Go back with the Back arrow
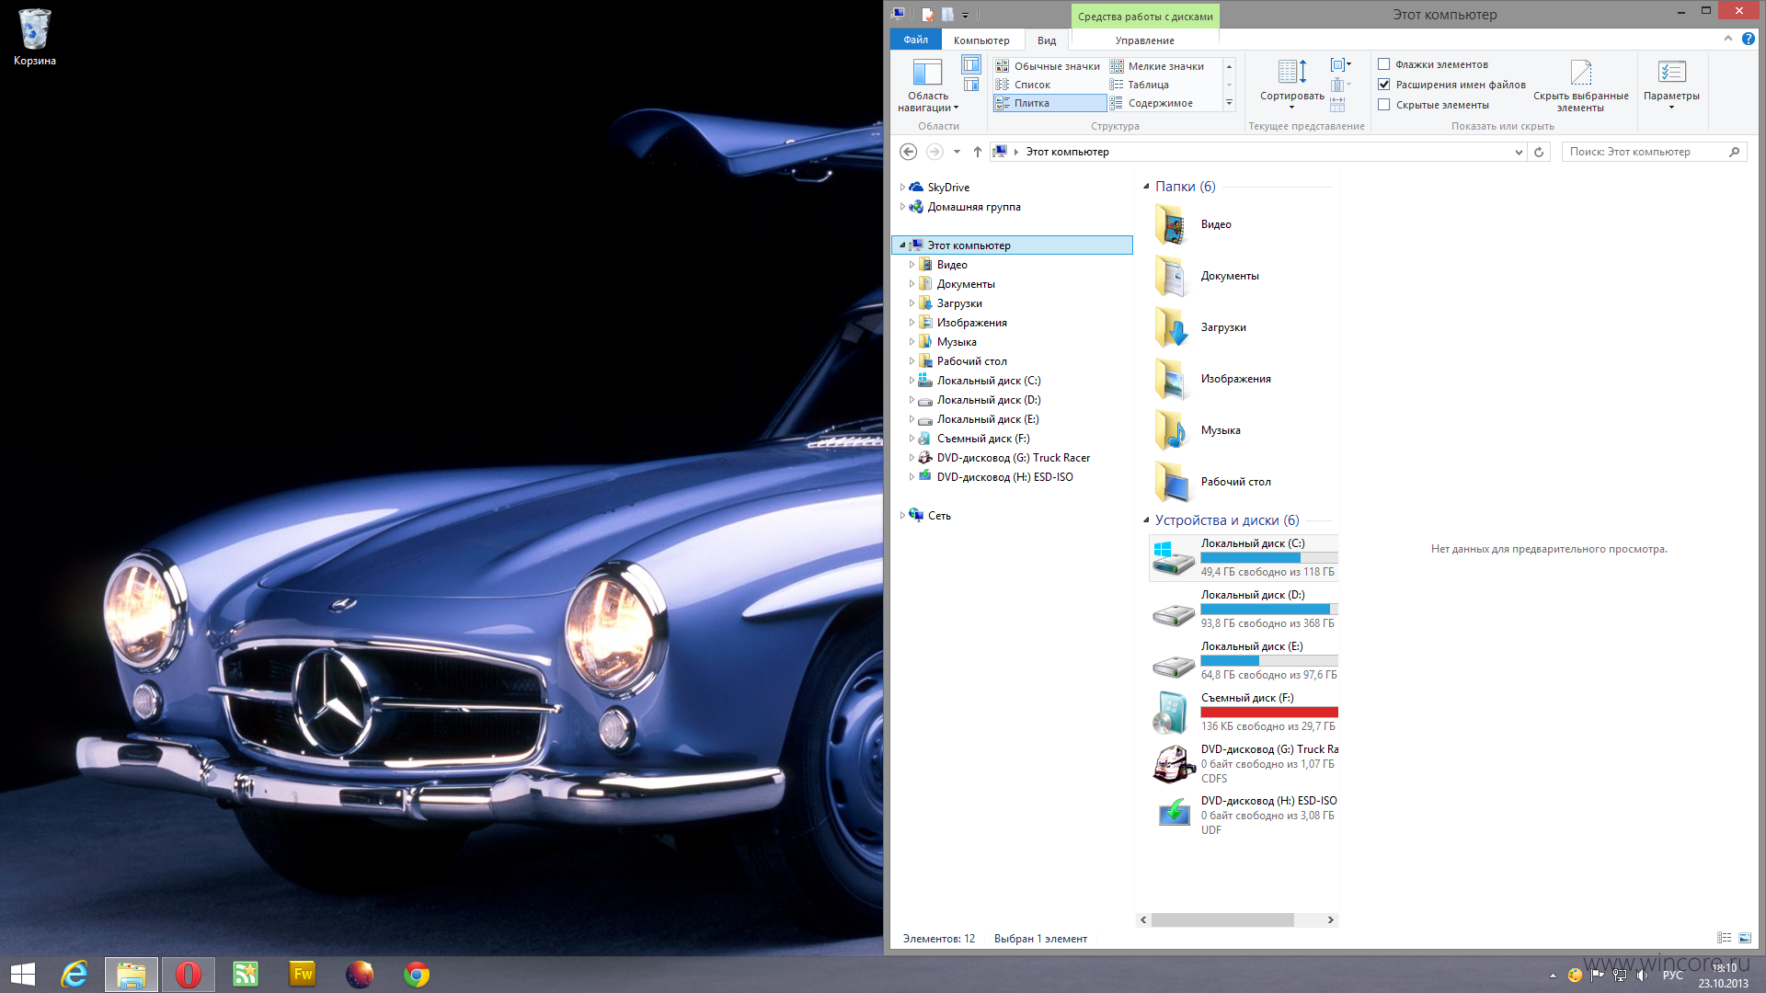 click(x=908, y=152)
